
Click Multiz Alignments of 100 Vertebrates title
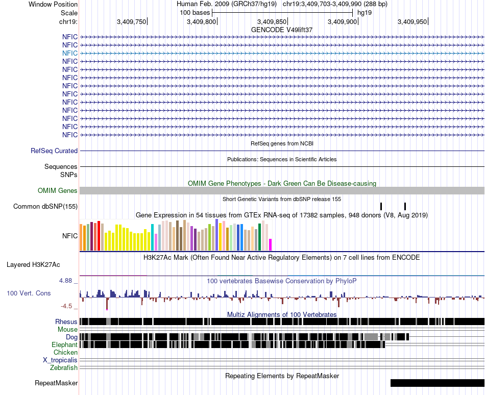282,314
